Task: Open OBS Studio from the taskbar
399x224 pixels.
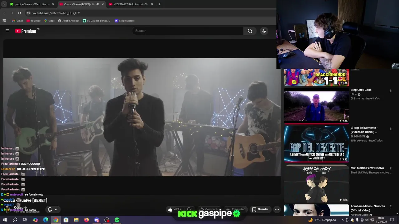Action: [x=107, y=220]
